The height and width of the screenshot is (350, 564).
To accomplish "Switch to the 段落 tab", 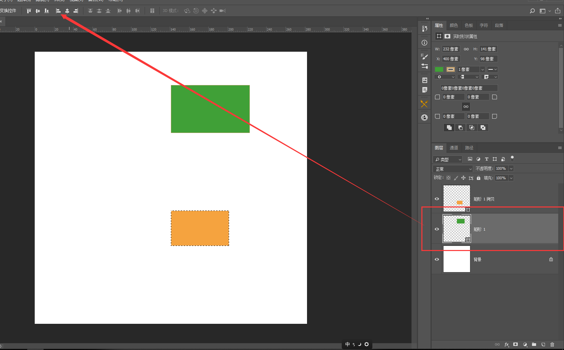I will tap(499, 26).
